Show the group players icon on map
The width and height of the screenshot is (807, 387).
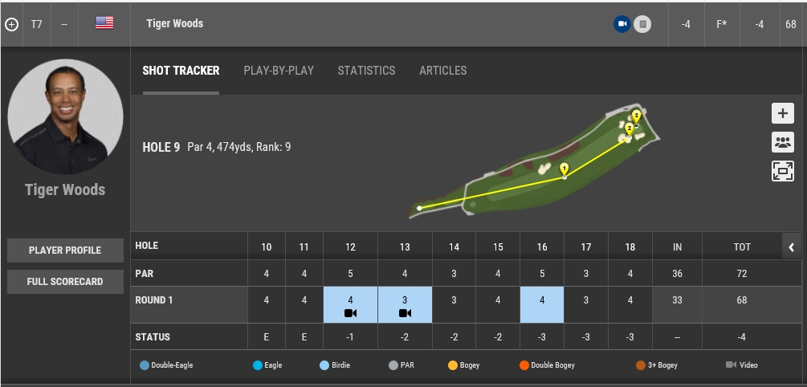pos(783,142)
